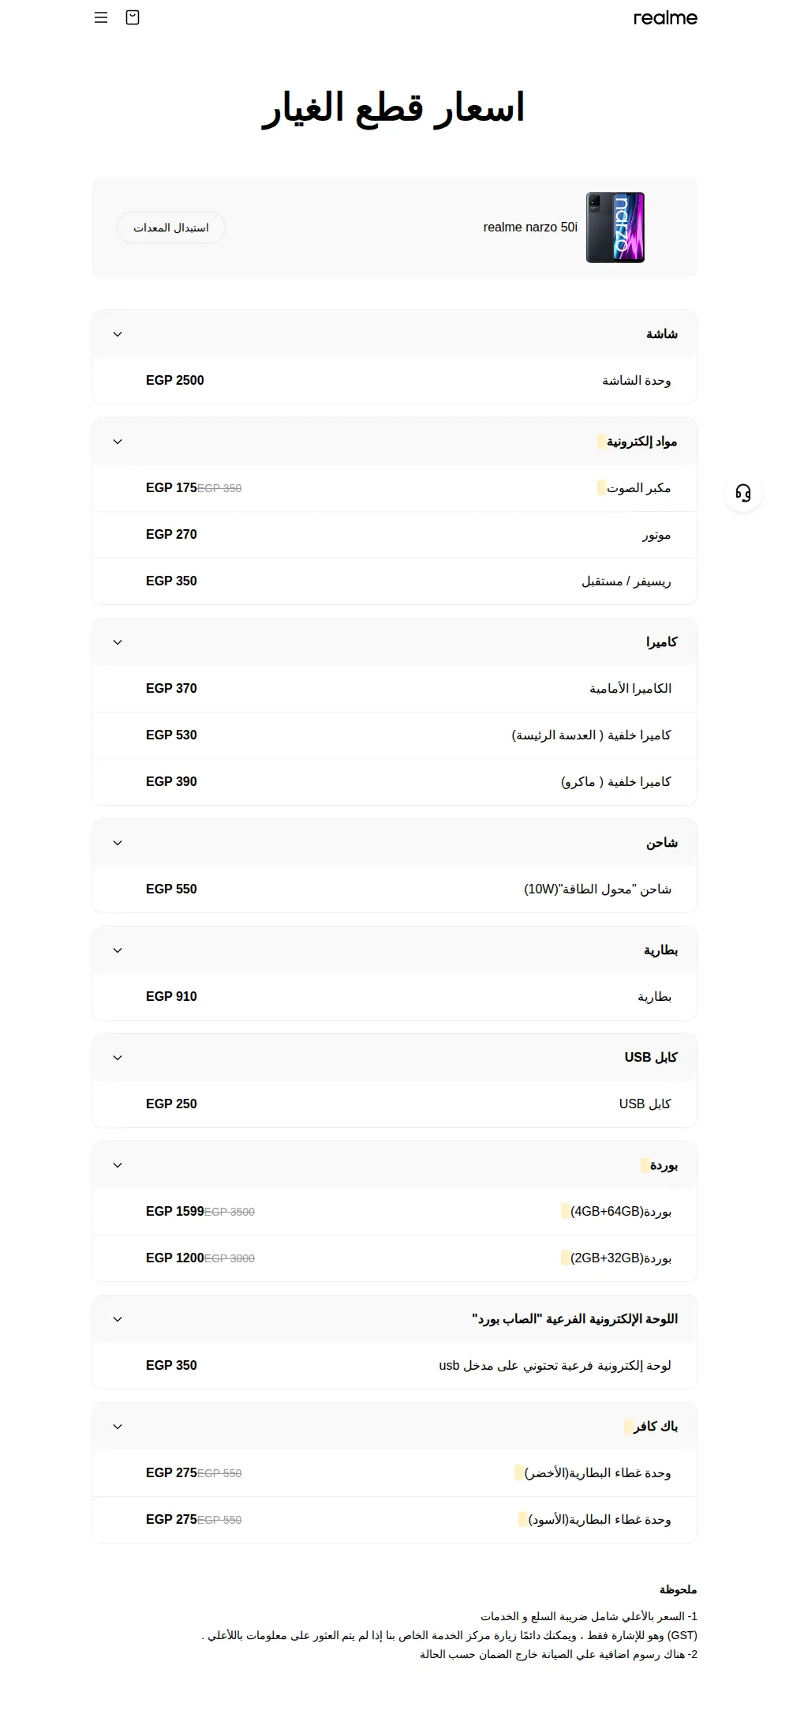789x1711 pixels.
Task: Collapse the باك كافر section chevron
Action: coord(118,1427)
